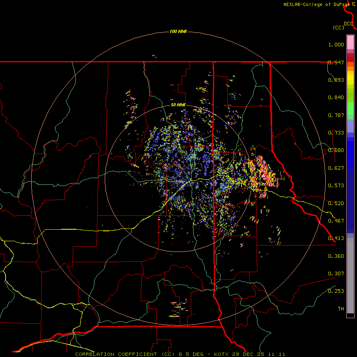The width and height of the screenshot is (357, 357).
Task: Click the Correlation Coefficient product title at bottom
Action: point(180,354)
